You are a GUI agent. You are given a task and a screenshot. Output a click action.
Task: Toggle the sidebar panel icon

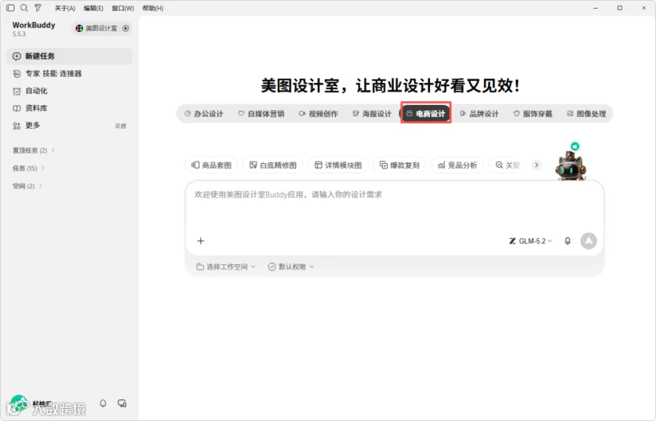point(10,8)
